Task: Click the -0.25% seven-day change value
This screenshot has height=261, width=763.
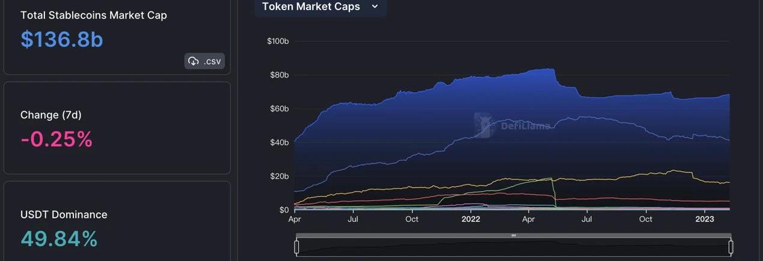Action: [57, 139]
